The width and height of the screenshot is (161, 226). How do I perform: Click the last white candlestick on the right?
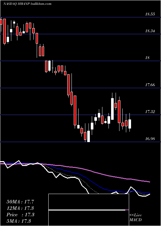point(130,124)
